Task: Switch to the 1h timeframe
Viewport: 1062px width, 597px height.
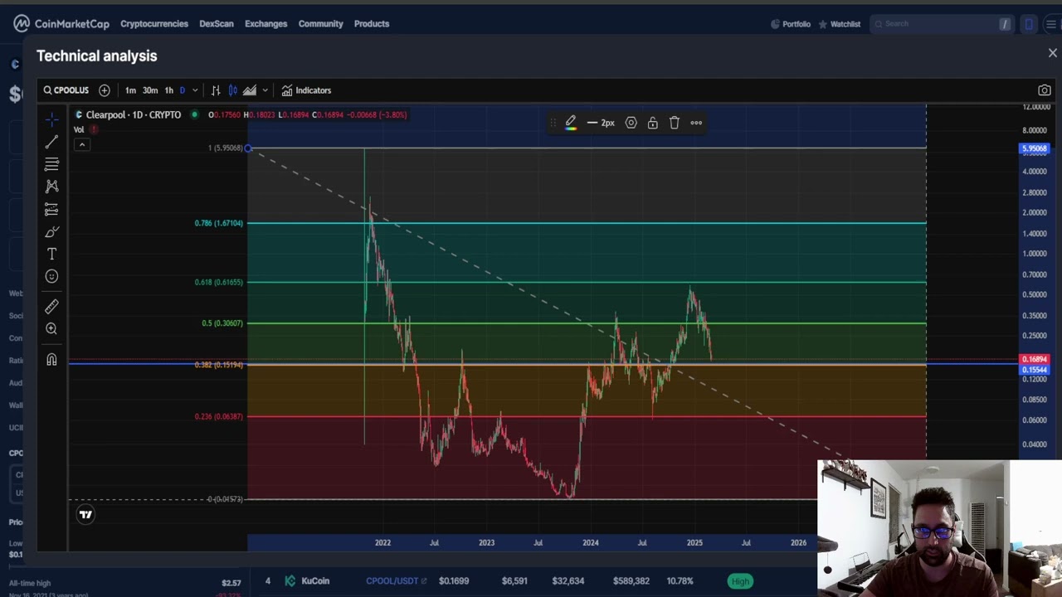Action: tap(169, 90)
